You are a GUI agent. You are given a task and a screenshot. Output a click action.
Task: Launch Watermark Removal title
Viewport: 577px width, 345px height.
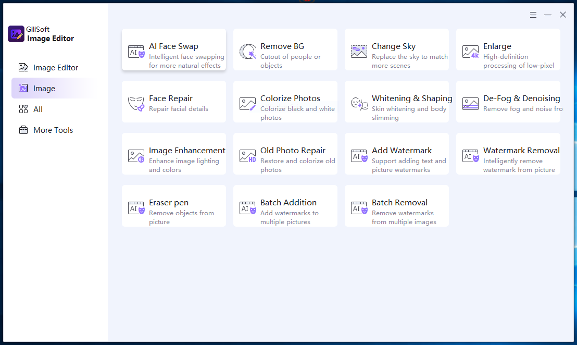[521, 151]
